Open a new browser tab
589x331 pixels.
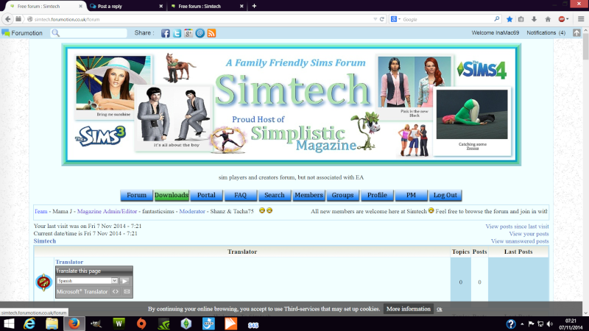click(x=254, y=6)
